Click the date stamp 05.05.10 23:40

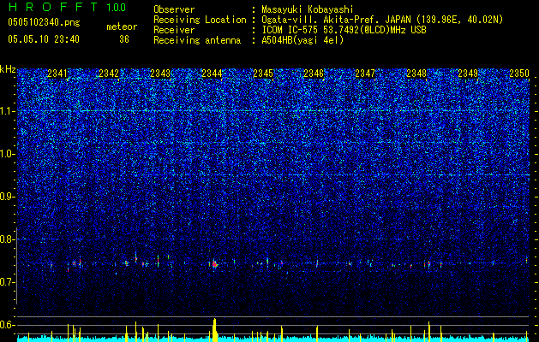(44, 39)
